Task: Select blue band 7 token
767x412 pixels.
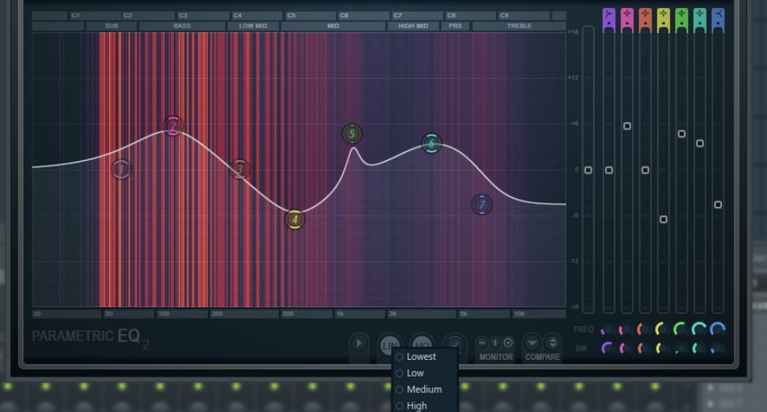Action: pos(482,204)
